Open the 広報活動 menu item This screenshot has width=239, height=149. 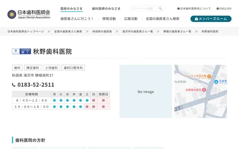130,19
